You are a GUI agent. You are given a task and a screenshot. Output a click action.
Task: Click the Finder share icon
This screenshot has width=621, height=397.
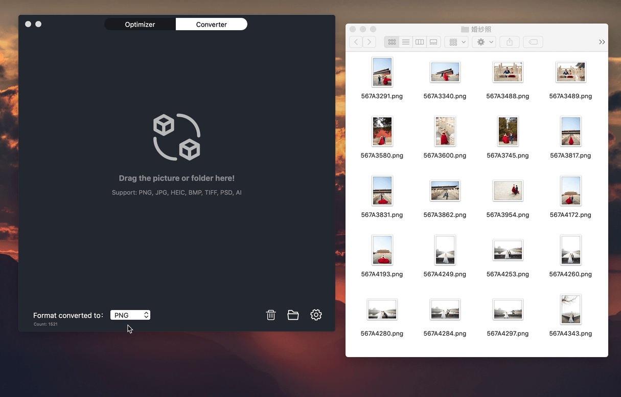[510, 42]
